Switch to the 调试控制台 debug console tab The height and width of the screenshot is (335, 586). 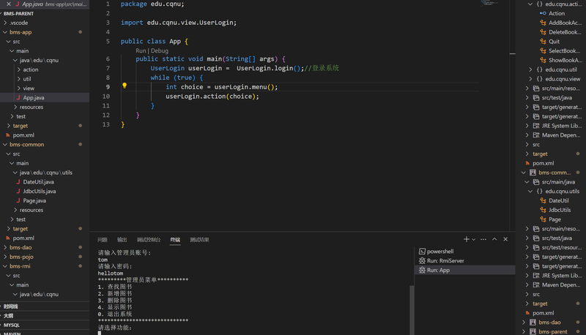click(149, 239)
